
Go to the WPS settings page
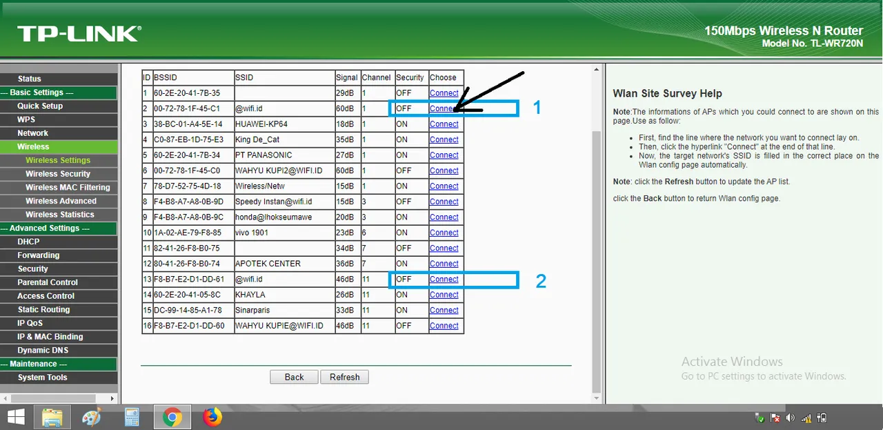pos(26,119)
